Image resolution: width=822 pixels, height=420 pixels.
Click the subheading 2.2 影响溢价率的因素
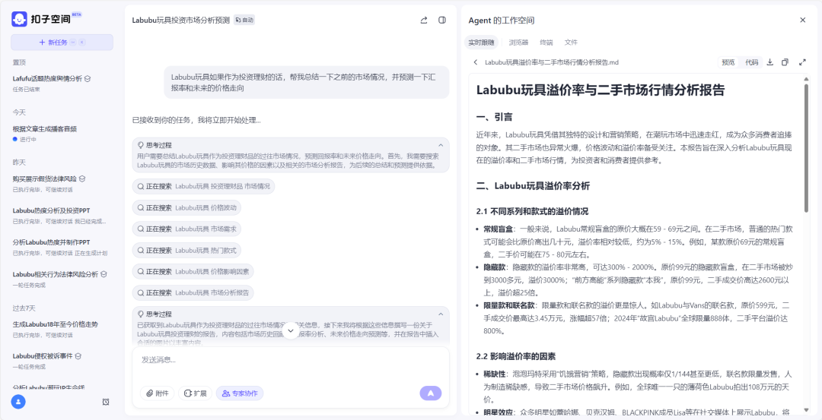click(x=516, y=357)
